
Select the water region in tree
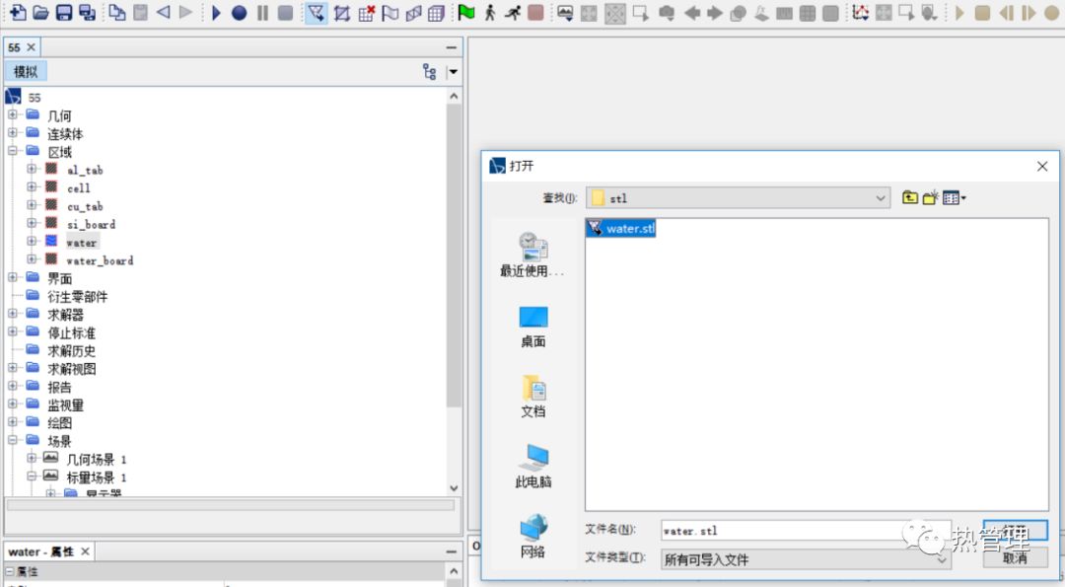coord(82,243)
